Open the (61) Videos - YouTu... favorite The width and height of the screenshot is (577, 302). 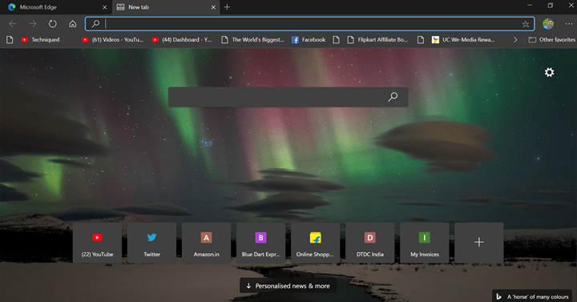click(112, 40)
